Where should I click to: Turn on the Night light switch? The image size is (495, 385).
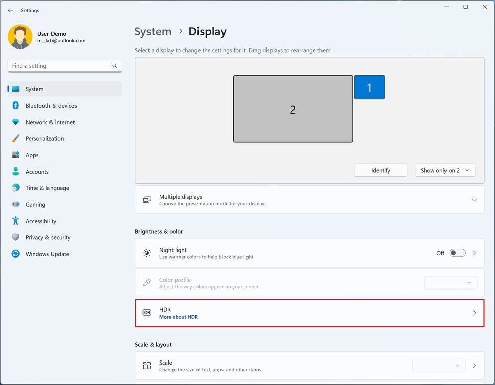click(x=457, y=253)
